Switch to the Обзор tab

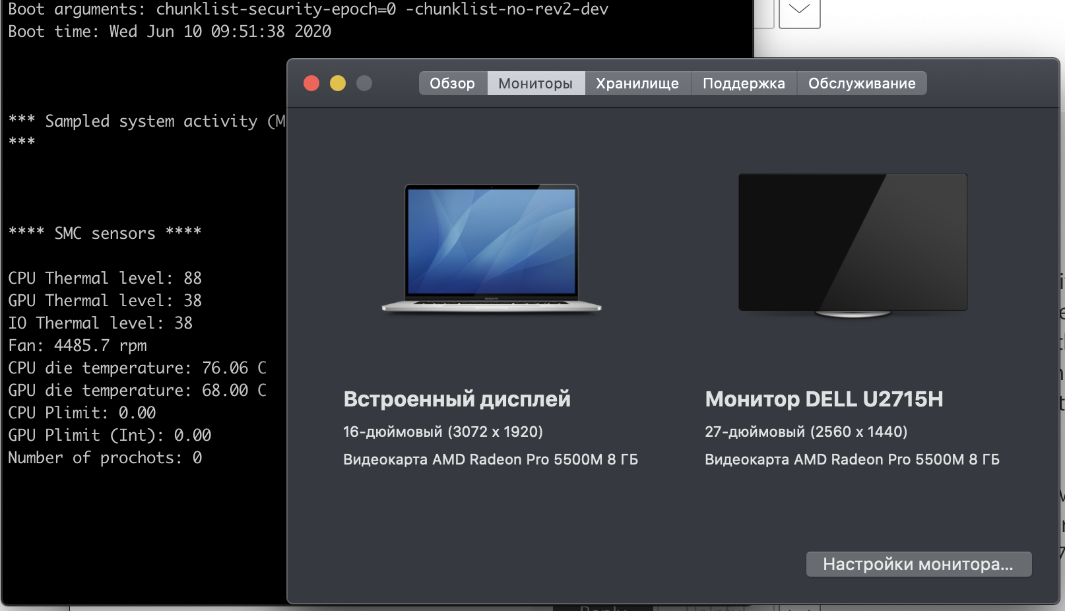point(453,83)
